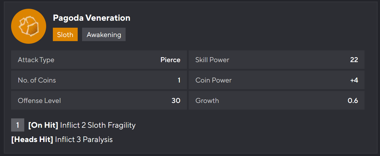
Task: Click the Coin Power label
Action: tap(214, 80)
